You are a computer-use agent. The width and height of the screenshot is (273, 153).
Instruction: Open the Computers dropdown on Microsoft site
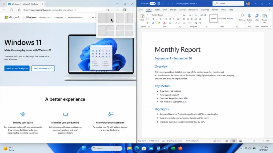click(x=60, y=18)
